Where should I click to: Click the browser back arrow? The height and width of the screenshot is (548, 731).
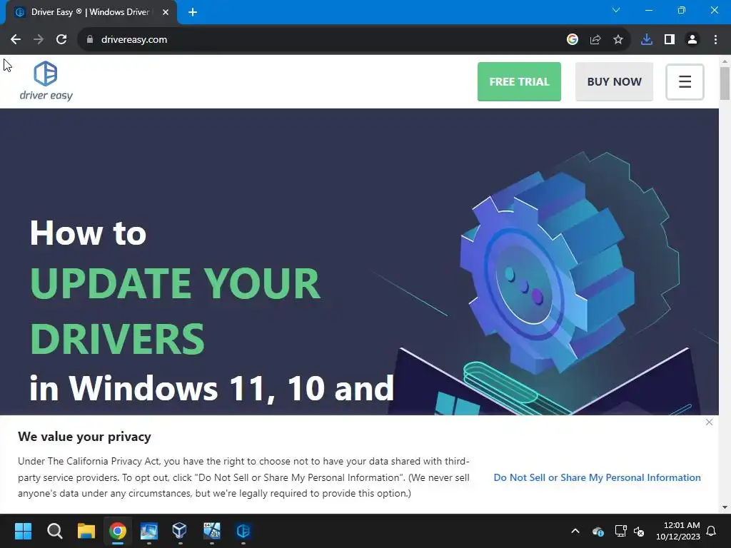click(x=16, y=40)
